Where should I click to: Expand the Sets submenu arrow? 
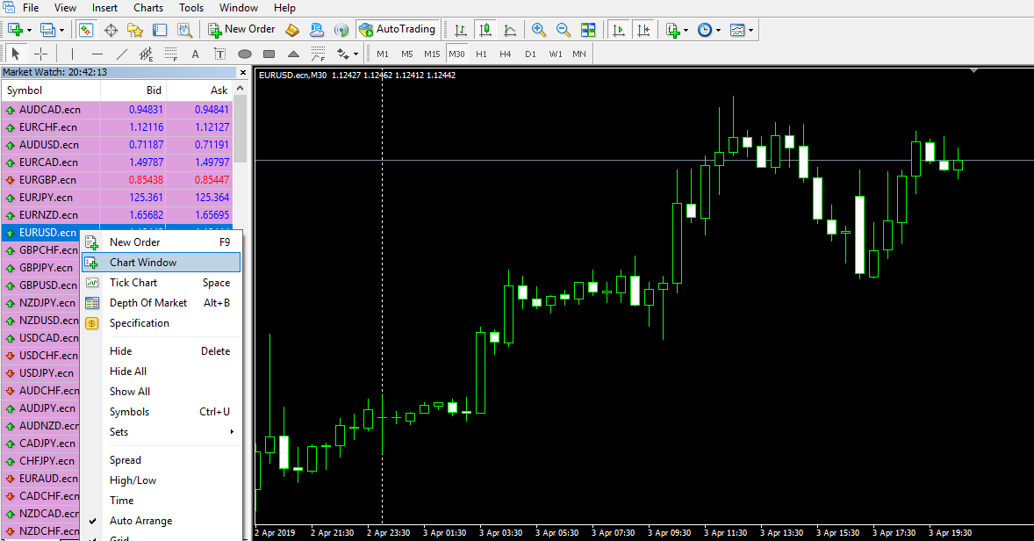pyautogui.click(x=232, y=432)
